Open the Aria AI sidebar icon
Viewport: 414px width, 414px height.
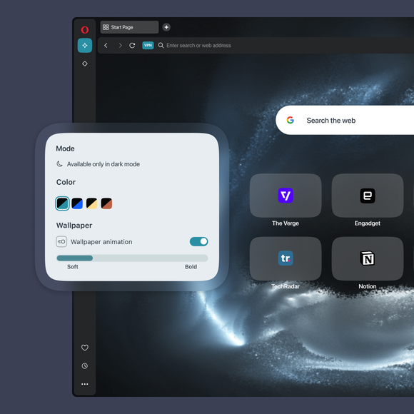[x=85, y=46]
